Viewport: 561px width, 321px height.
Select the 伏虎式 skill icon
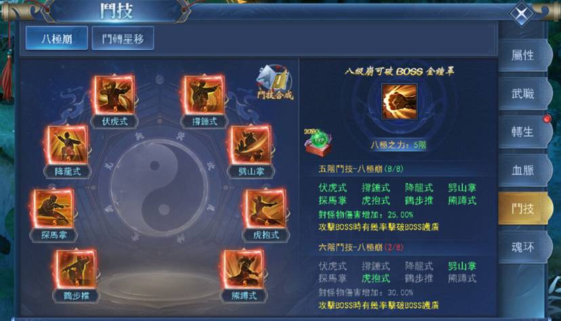114,95
